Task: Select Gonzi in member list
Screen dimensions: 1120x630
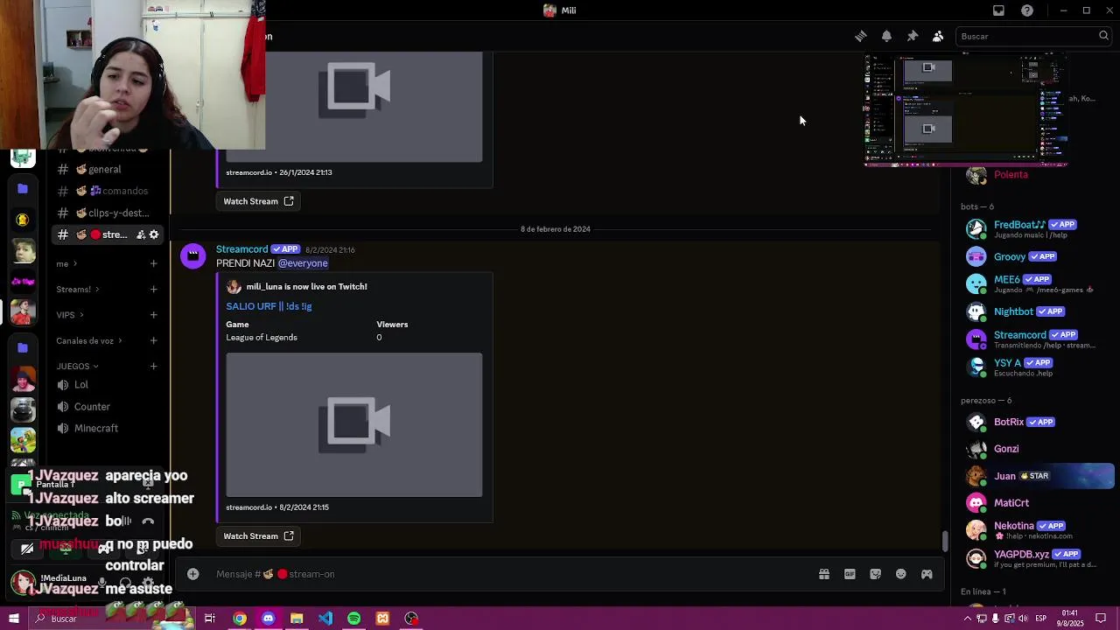Action: point(1037,449)
